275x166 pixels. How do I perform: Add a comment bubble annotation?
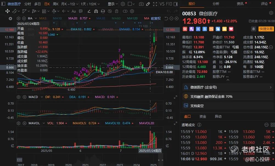81,11
